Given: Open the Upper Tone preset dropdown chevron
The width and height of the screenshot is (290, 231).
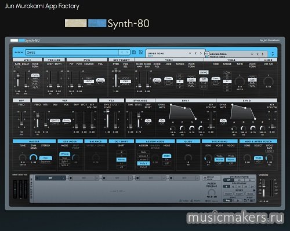Looking at the screenshot, I should point(190,53).
